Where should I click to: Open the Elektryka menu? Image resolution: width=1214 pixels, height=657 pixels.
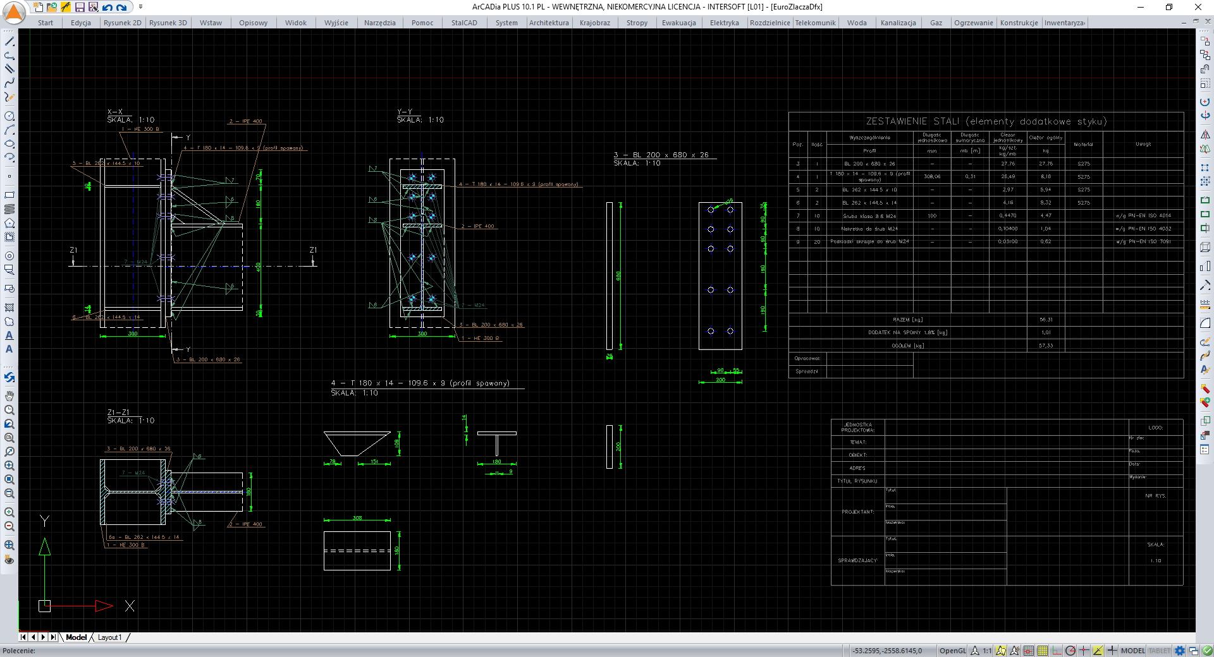point(724,22)
